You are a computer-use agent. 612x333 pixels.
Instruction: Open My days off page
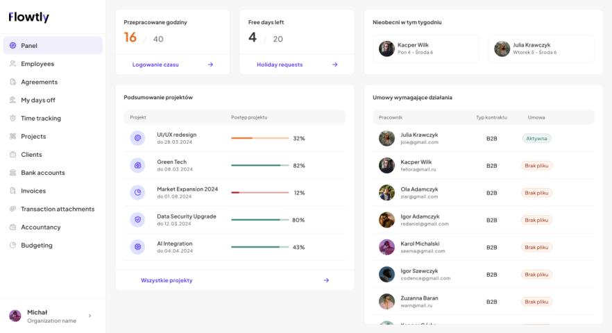click(x=37, y=100)
